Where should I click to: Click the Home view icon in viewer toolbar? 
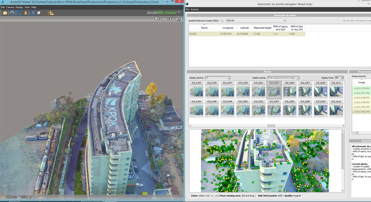point(12,13)
